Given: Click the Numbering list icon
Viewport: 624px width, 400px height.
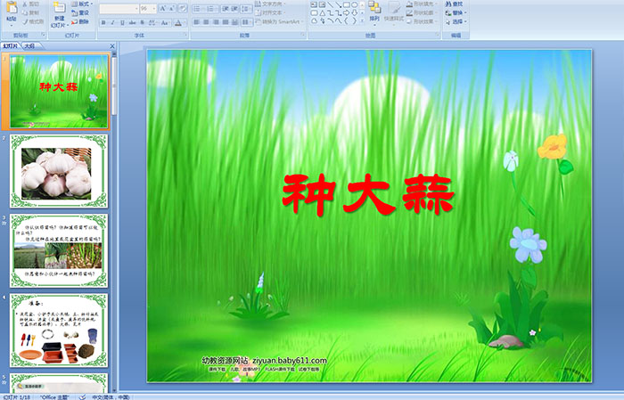Looking at the screenshot, I should point(212,9).
